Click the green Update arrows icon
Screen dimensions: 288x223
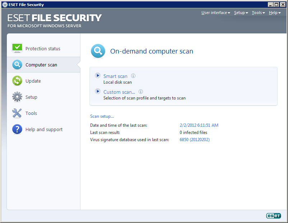(x=17, y=81)
